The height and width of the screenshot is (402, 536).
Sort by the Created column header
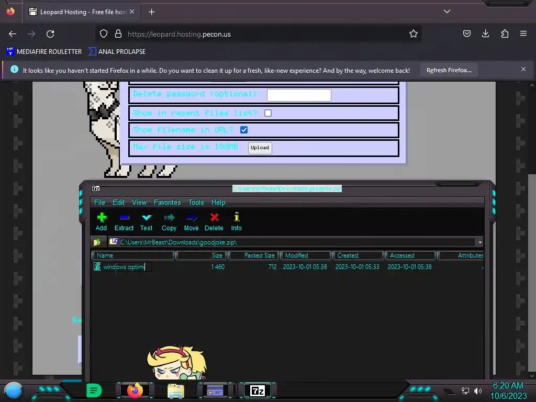pos(358,255)
